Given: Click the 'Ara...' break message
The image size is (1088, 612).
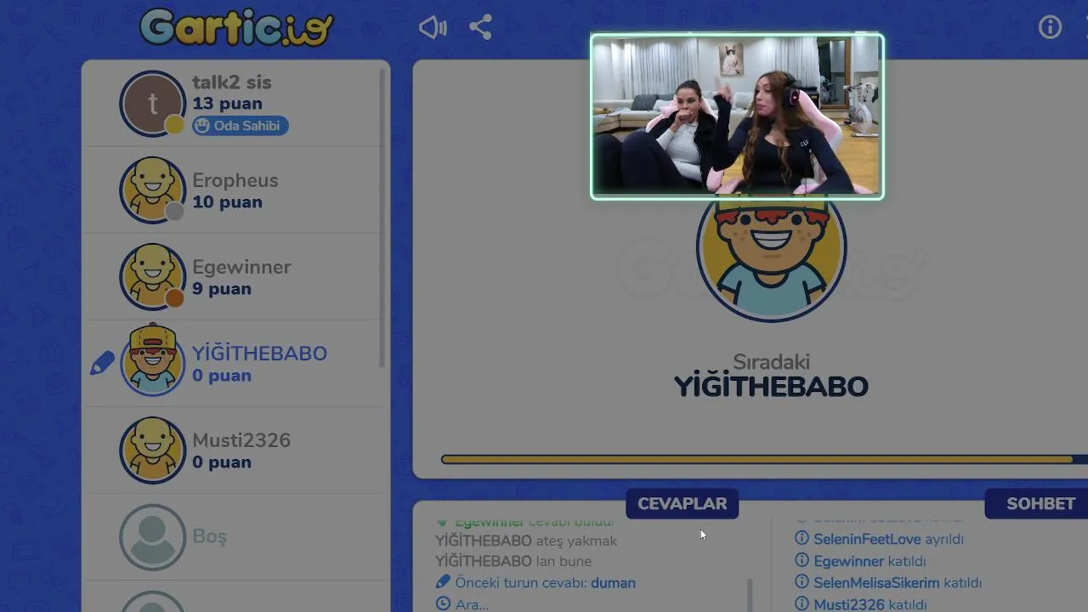Looking at the screenshot, I should coord(472,605).
